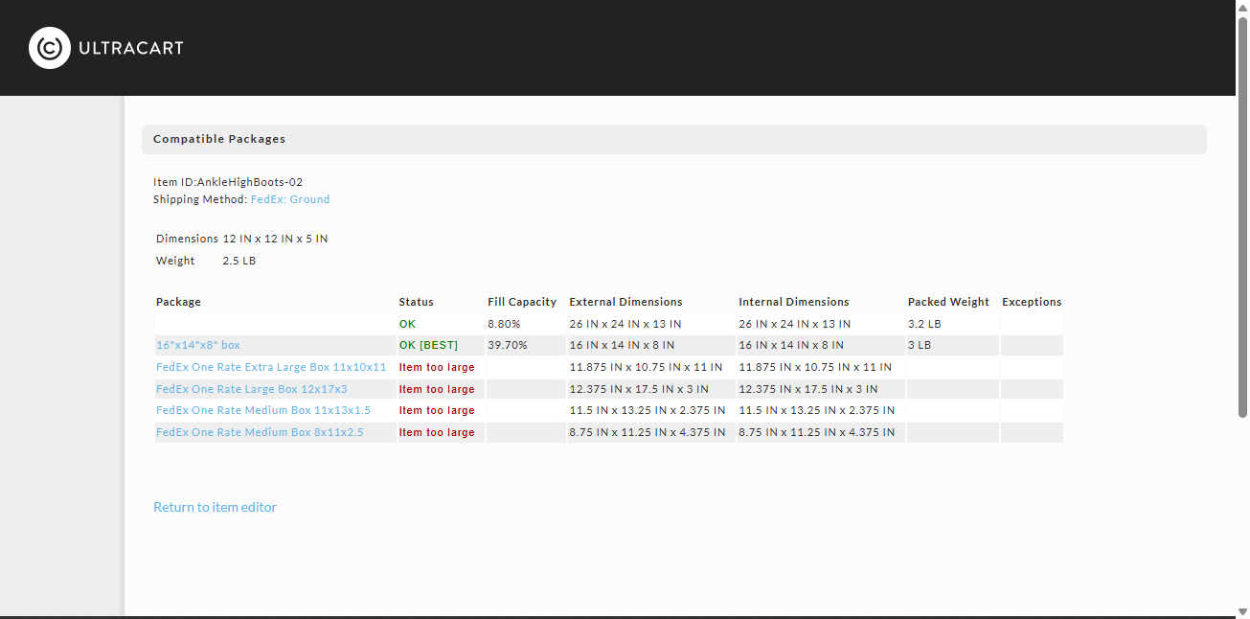Screen dimensions: 1250x619
Task: Open the FedEx: Ground shipping method link
Action: click(290, 199)
